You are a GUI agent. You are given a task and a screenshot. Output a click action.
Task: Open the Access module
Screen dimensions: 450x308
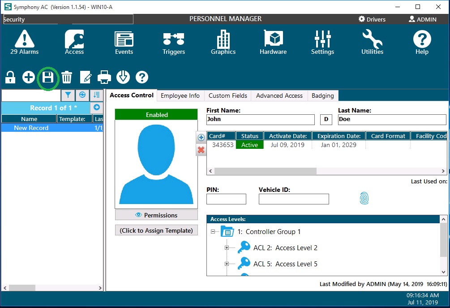pos(74,42)
